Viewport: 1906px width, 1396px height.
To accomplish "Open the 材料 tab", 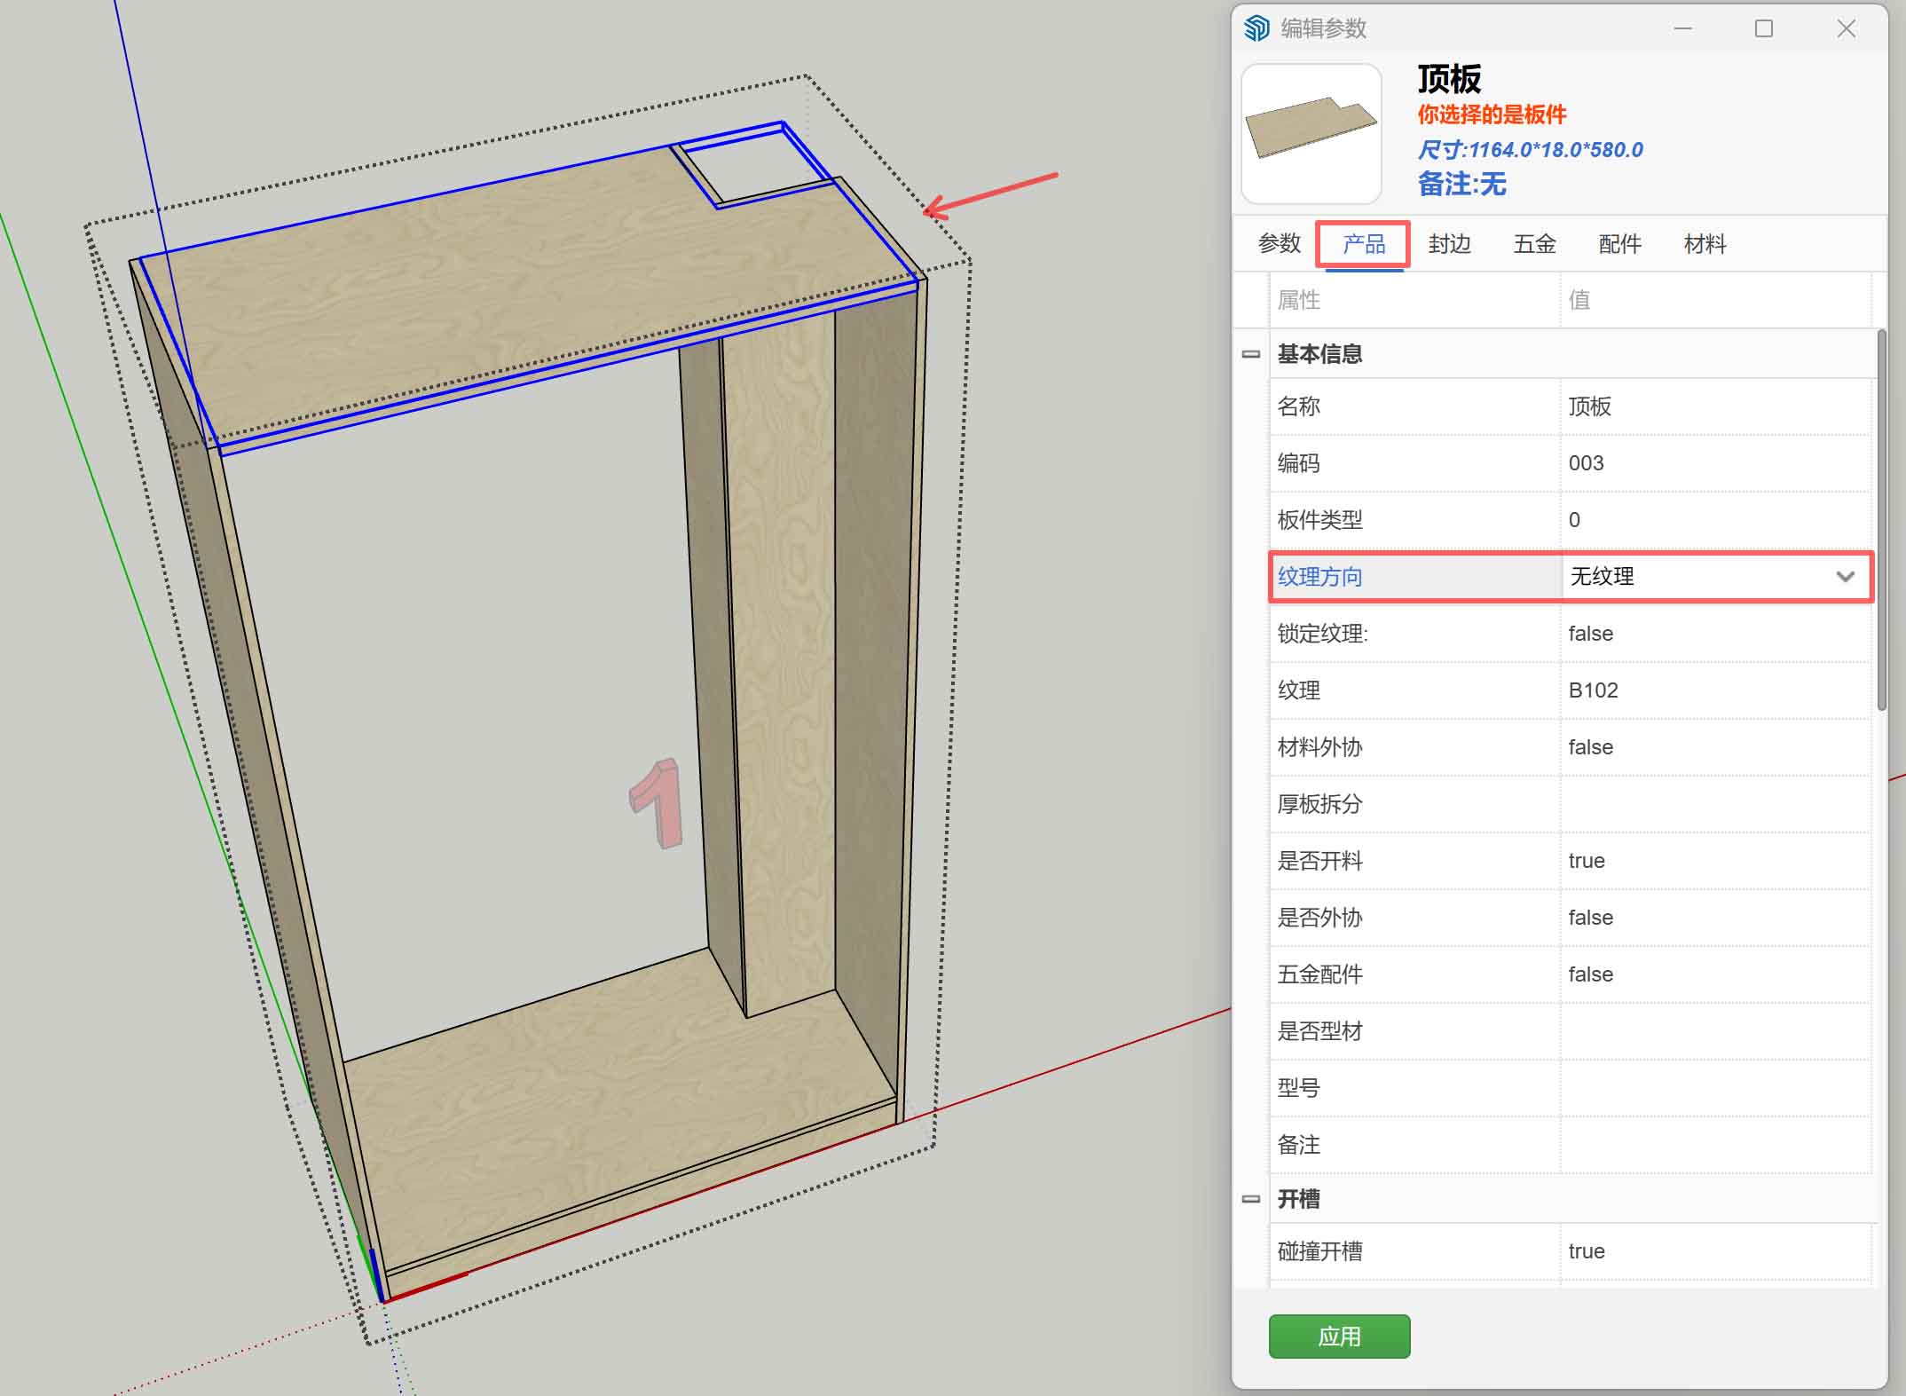I will click(x=1705, y=243).
